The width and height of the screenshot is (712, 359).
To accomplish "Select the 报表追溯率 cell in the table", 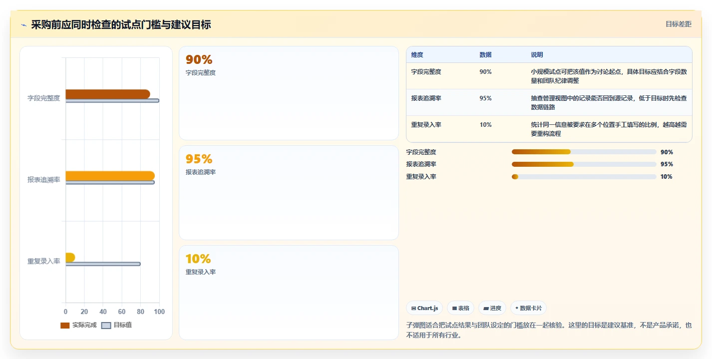I will [426, 98].
